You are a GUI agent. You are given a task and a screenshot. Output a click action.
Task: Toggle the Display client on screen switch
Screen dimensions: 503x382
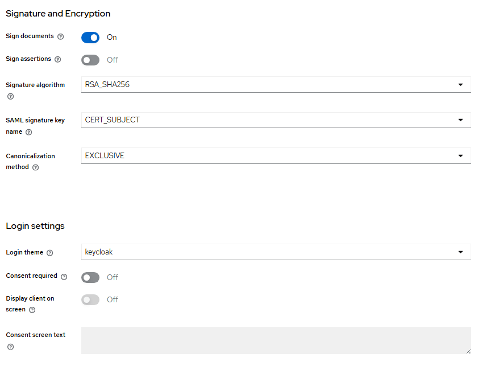pos(90,299)
